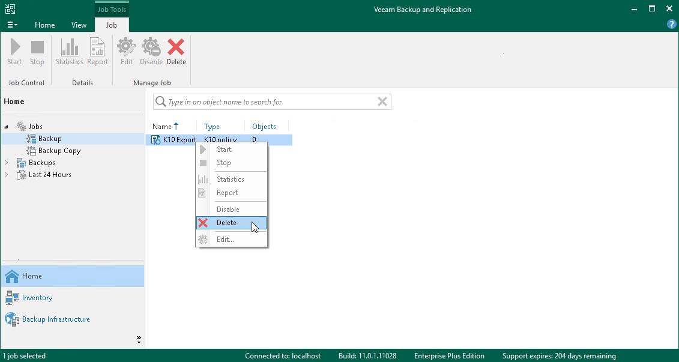Click the help question mark icon
This screenshot has width=679, height=362.
[672, 24]
